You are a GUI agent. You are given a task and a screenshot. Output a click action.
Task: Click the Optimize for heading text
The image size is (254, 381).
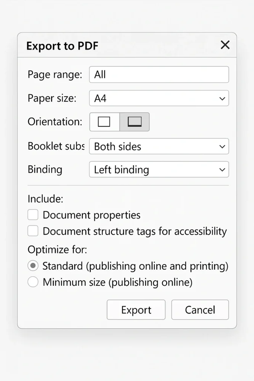57,250
